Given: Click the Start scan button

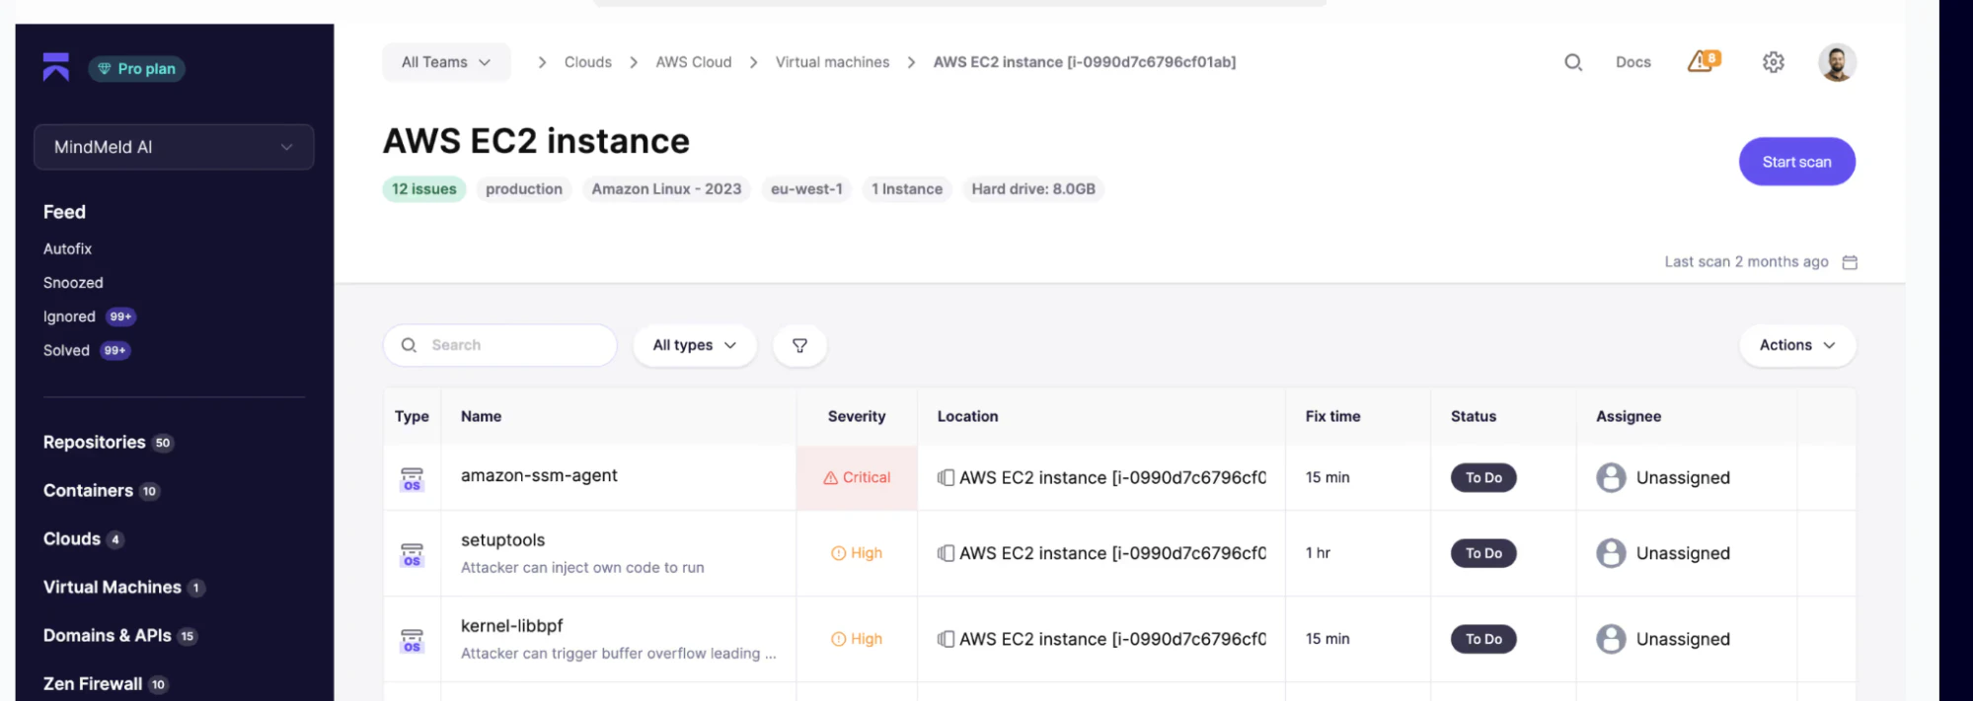Looking at the screenshot, I should [x=1796, y=162].
